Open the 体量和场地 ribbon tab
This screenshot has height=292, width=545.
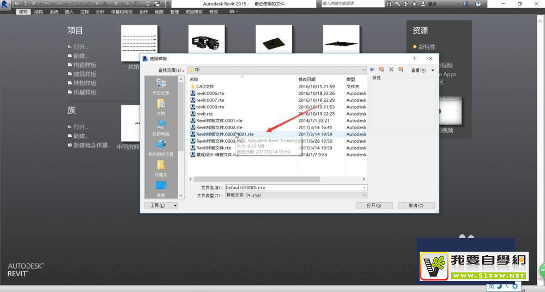click(x=122, y=11)
